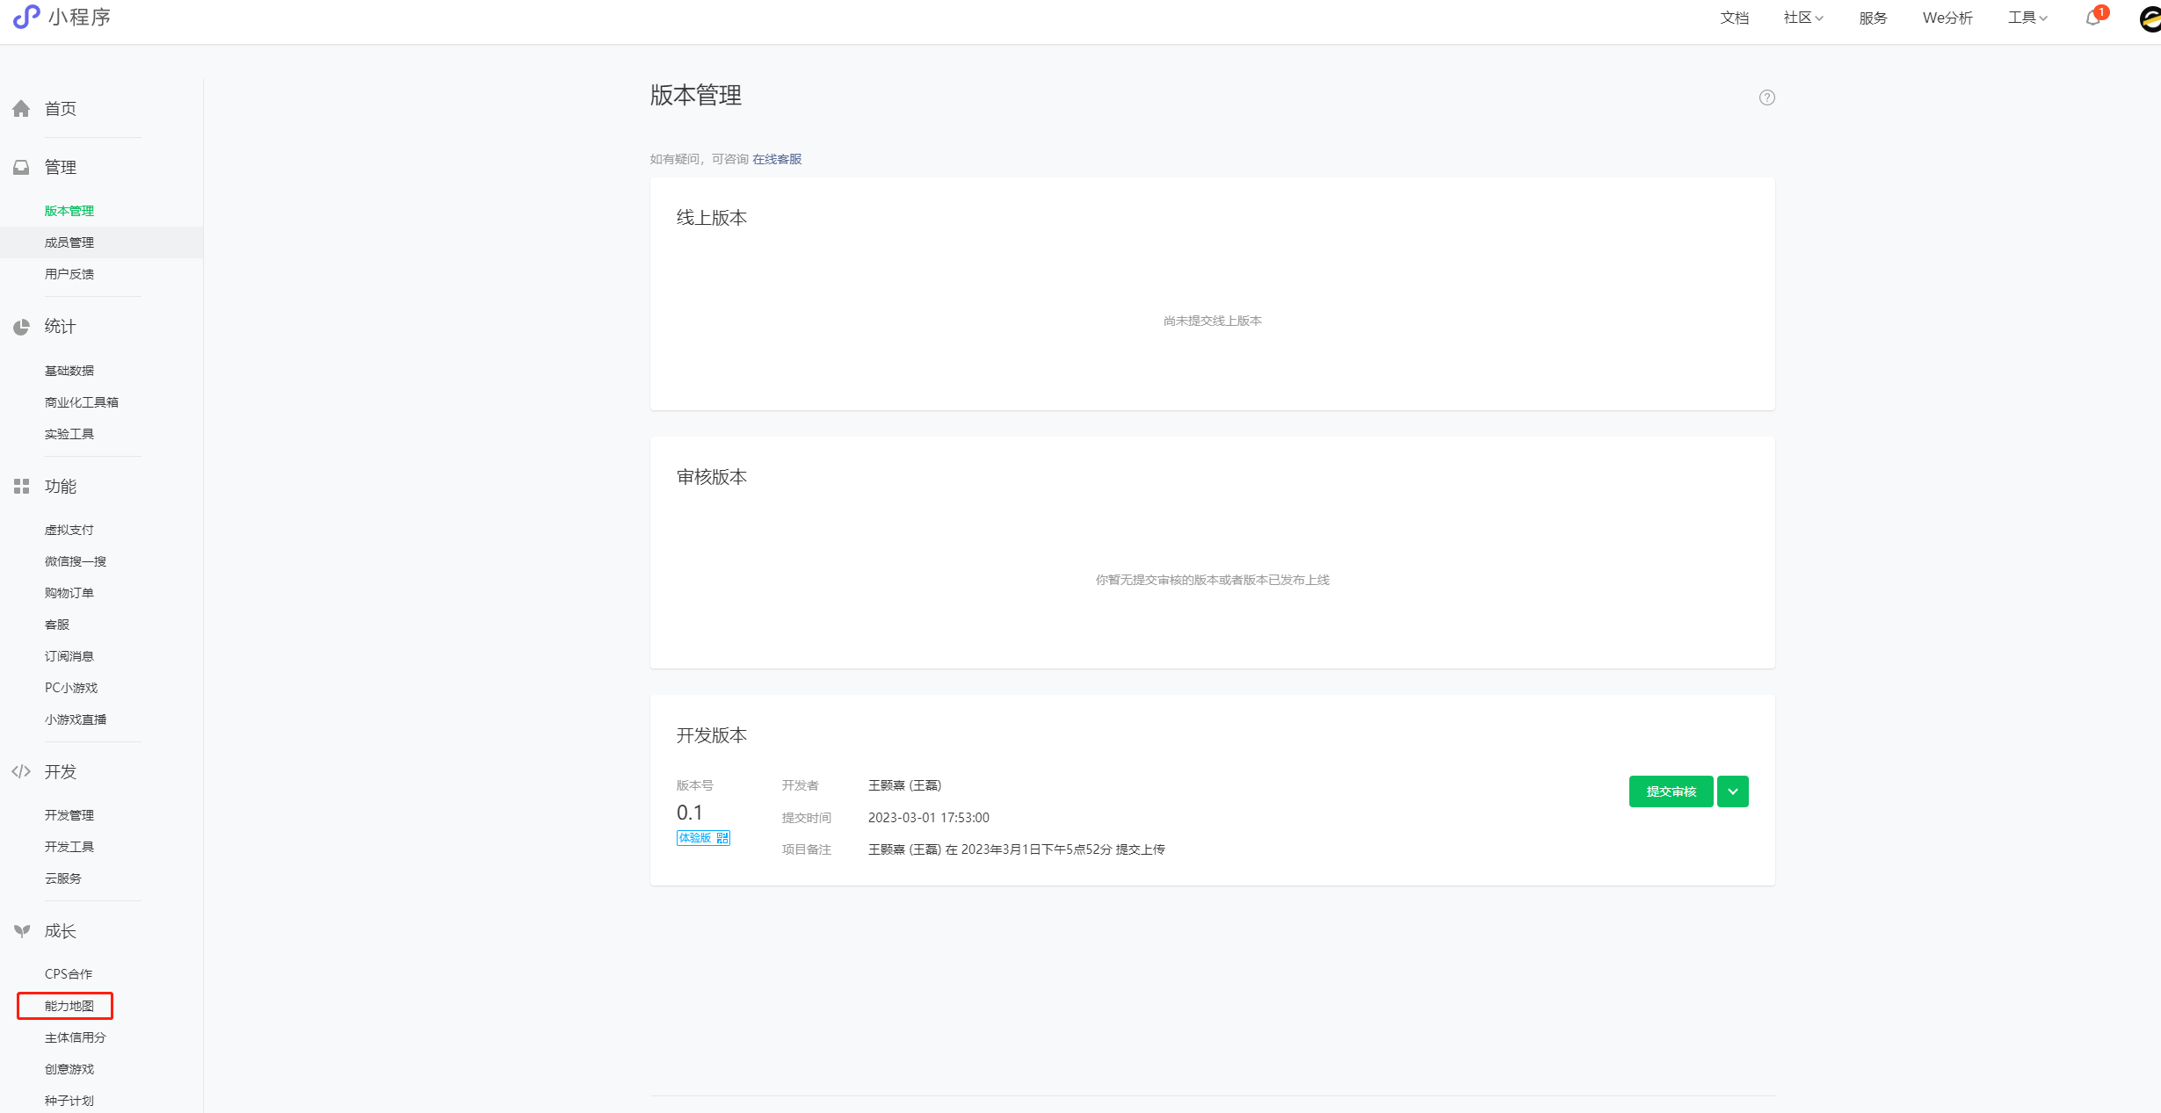This screenshot has width=2161, height=1113.
Task: Click the 成长 sprout icon
Action: point(21,931)
